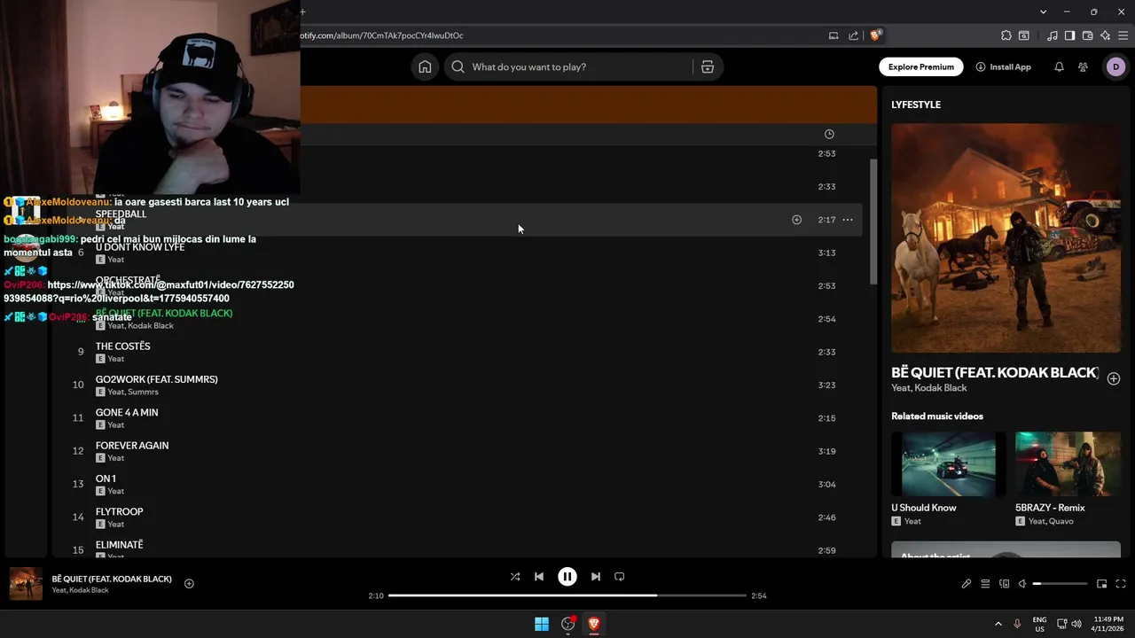Show hidden system tray icons
Screen dimensions: 1135x638
coord(998,624)
